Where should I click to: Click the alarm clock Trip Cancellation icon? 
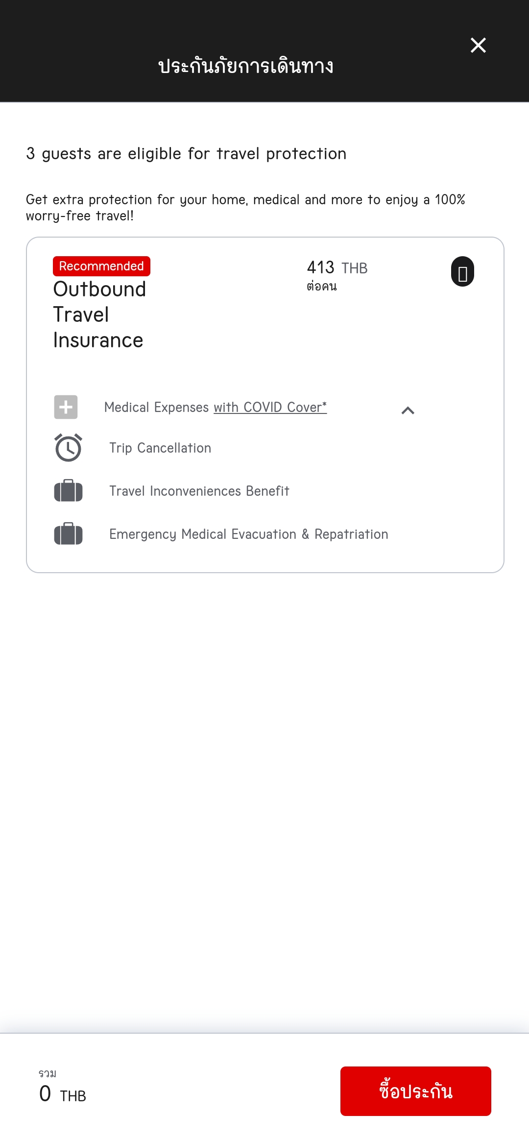[x=68, y=448]
